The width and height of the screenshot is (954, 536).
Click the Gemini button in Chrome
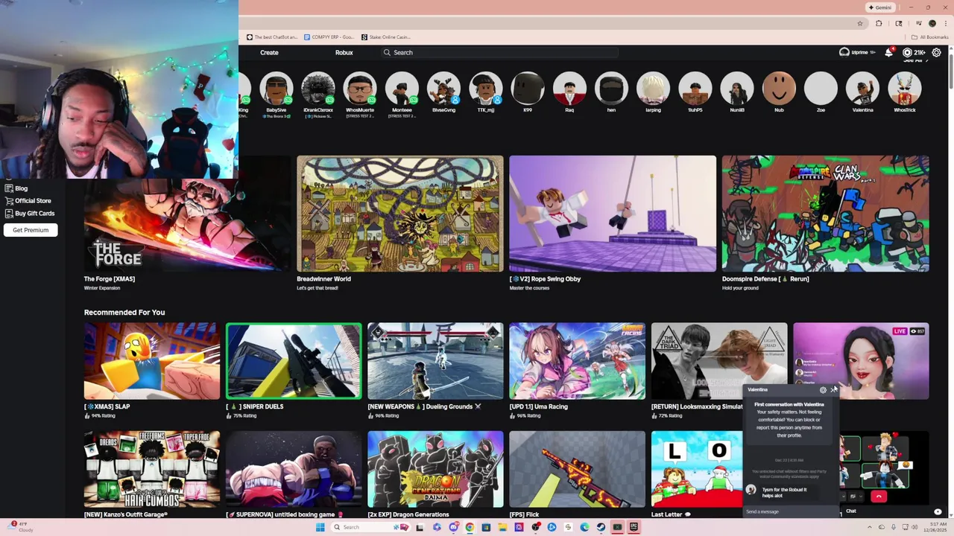pos(880,7)
